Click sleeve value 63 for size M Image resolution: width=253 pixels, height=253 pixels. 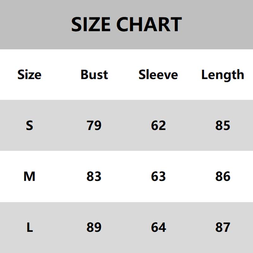[158, 176]
